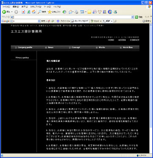The width and height of the screenshot is (153, 158).
Task: Follow the CONTACT link at top right
Action: point(135,40)
